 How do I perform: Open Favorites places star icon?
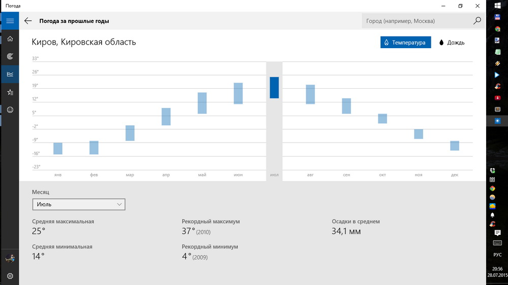point(10,92)
